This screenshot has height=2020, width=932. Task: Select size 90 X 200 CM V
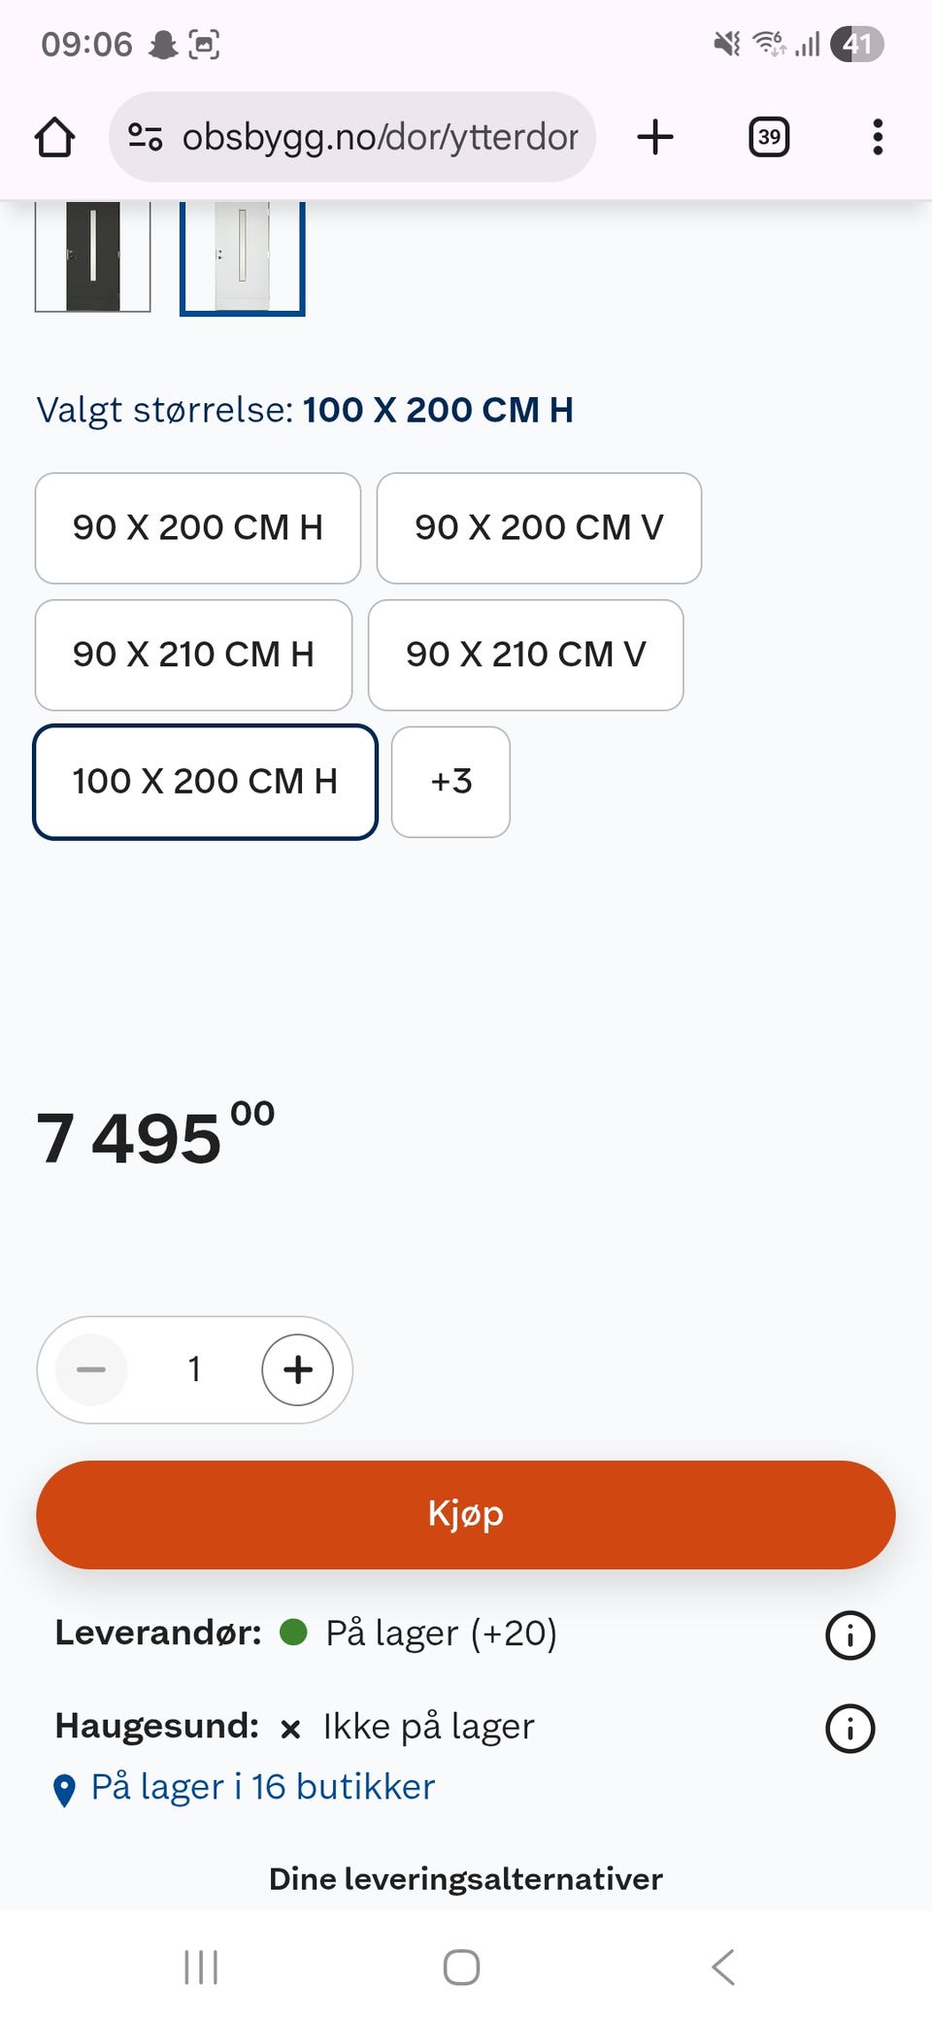coord(539,528)
